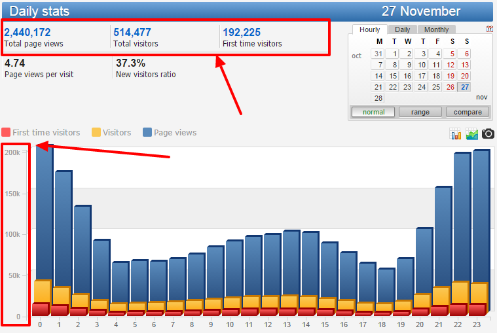
Task: Toggle First time visitors legend series
Action: [41, 132]
